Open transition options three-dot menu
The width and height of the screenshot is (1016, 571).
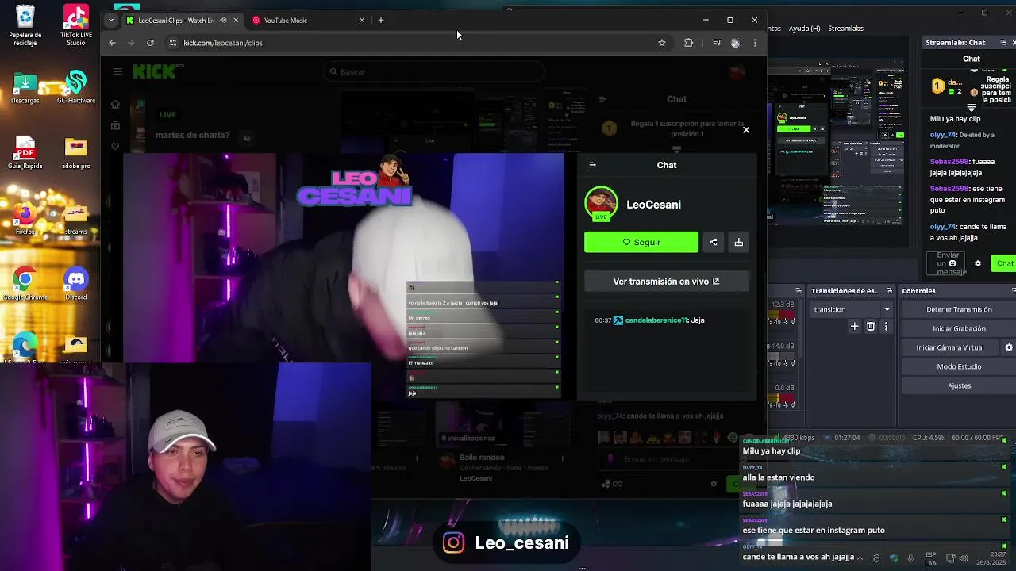tap(886, 326)
